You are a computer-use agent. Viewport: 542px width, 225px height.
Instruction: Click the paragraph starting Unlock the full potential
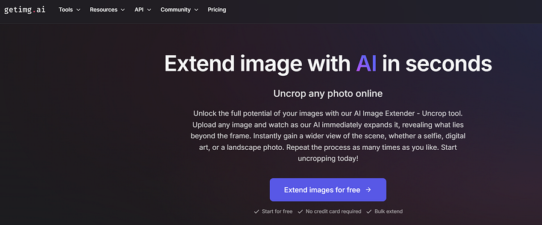[x=328, y=137]
